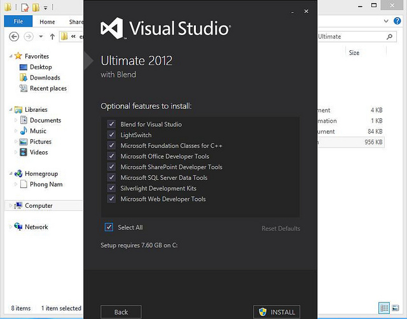Image resolution: width=407 pixels, height=319 pixels.
Task: Expand the Videos library node
Action: (16, 153)
